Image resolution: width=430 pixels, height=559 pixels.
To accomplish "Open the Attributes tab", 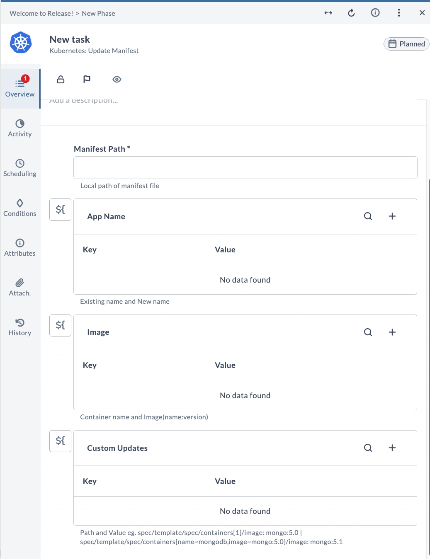I will [20, 247].
